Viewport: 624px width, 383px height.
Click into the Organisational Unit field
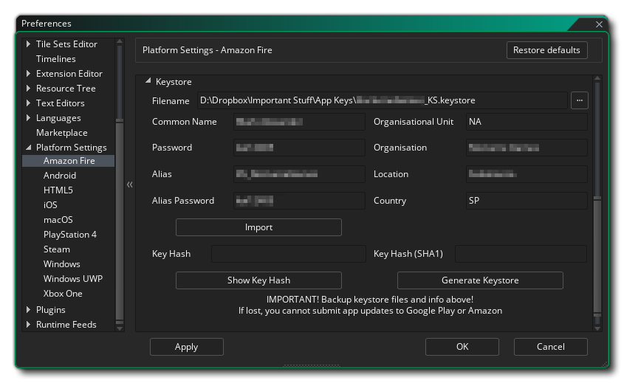(x=526, y=122)
